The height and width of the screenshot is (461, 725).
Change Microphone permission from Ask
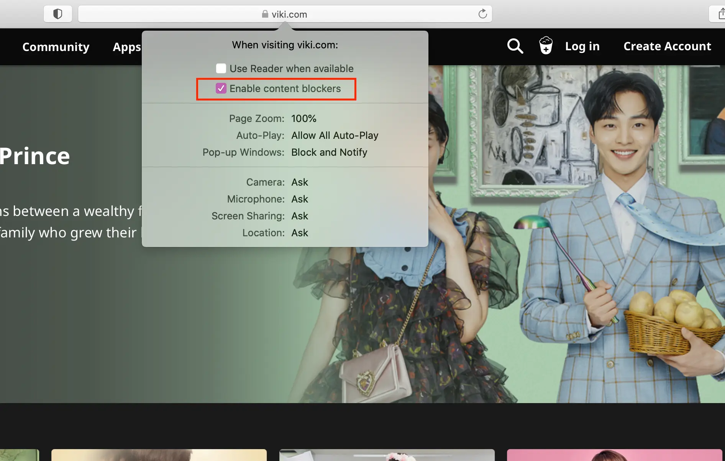coord(300,199)
